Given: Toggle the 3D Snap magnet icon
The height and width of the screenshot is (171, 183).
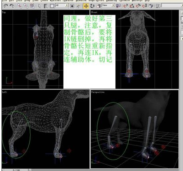Looking at the screenshot, I should click(125, 6).
